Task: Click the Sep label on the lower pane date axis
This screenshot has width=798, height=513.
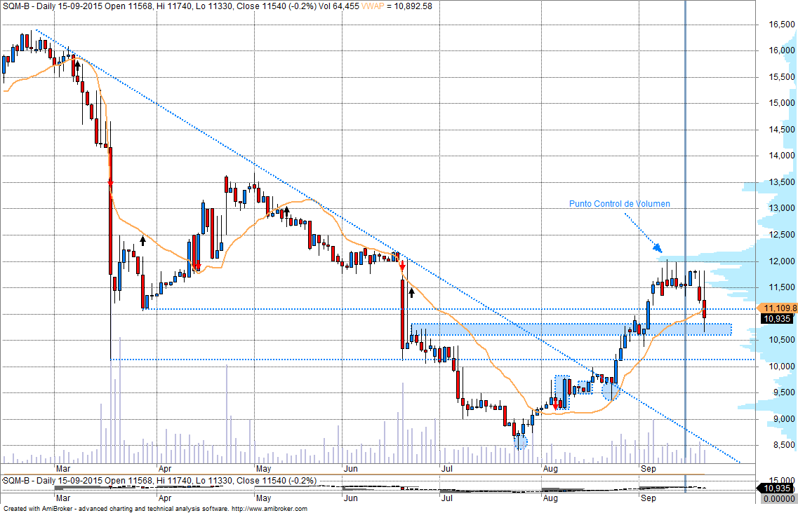Action: (649, 498)
